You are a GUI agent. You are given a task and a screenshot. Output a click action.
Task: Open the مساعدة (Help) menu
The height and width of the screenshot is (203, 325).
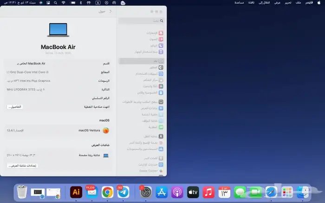coord(239,3)
